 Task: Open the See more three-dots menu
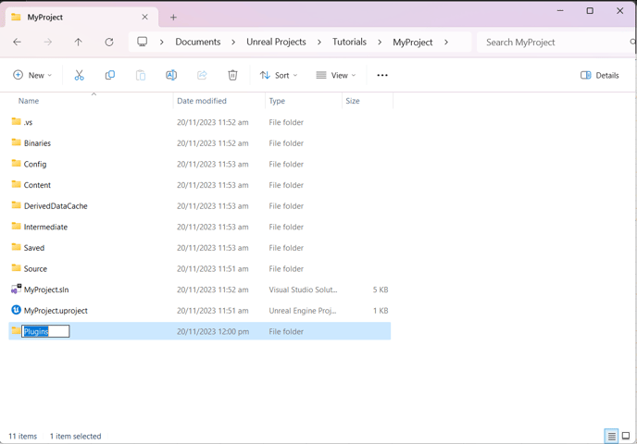click(382, 75)
